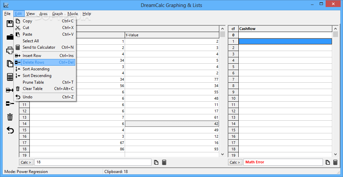The image size is (343, 177).
Task: Choose Prune Table from the Edit menu
Action: [x=45, y=82]
